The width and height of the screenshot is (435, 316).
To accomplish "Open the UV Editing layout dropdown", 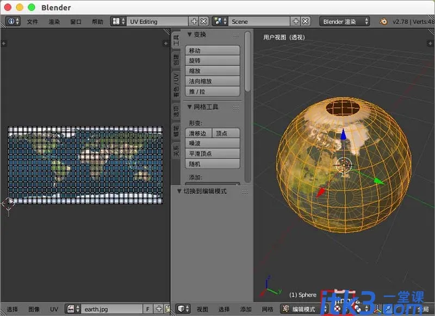I will pos(158,21).
